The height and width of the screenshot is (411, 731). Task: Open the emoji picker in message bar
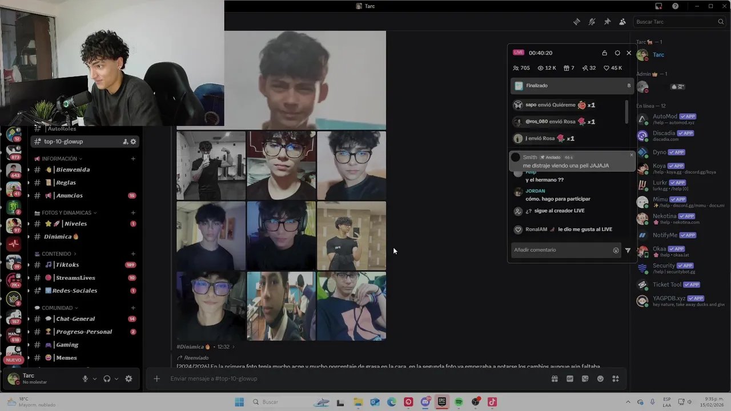pos(600,378)
